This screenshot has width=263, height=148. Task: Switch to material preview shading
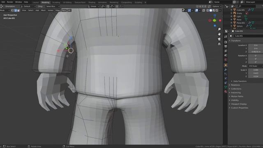click(x=214, y=10)
